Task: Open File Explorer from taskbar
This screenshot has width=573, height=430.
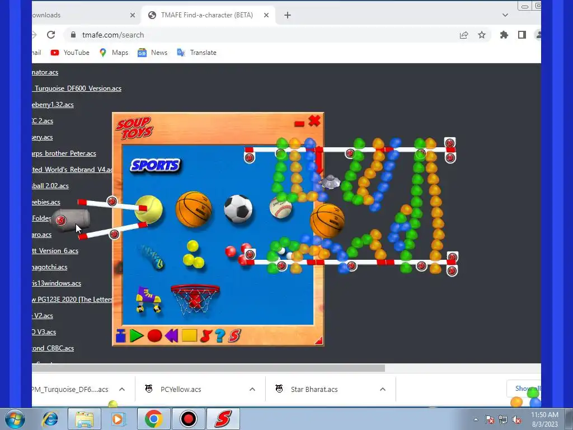Action: coord(84,419)
